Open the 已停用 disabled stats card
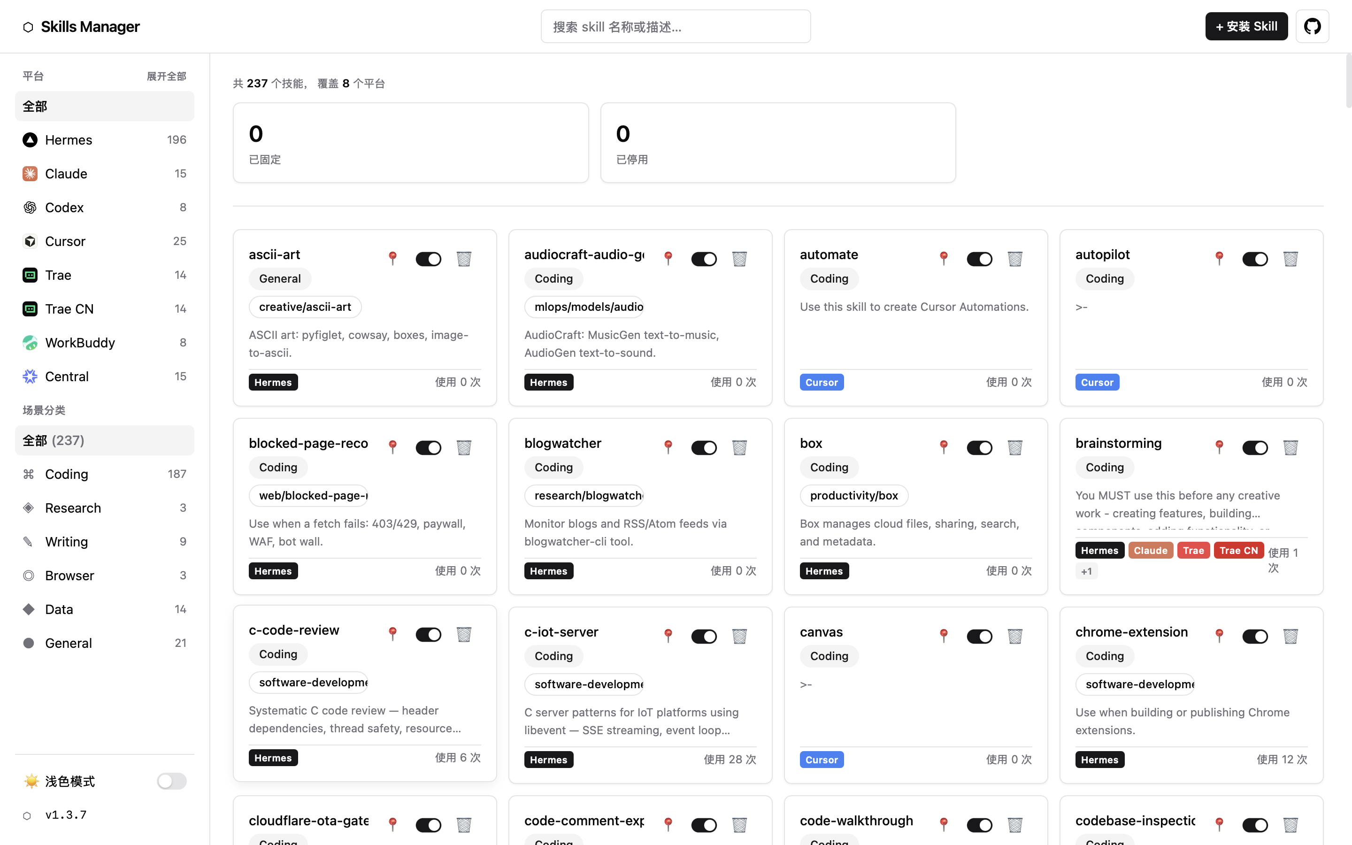 point(778,143)
